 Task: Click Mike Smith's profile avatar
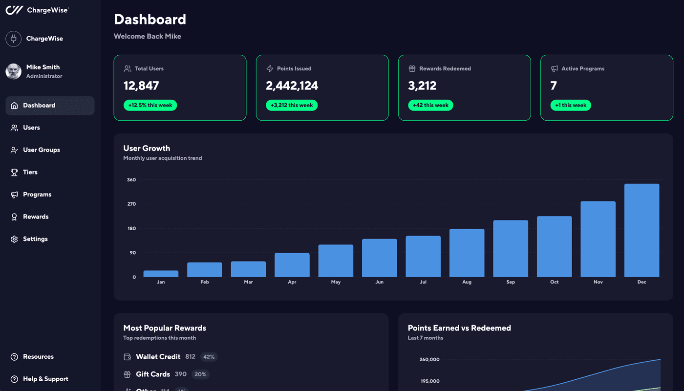13,71
